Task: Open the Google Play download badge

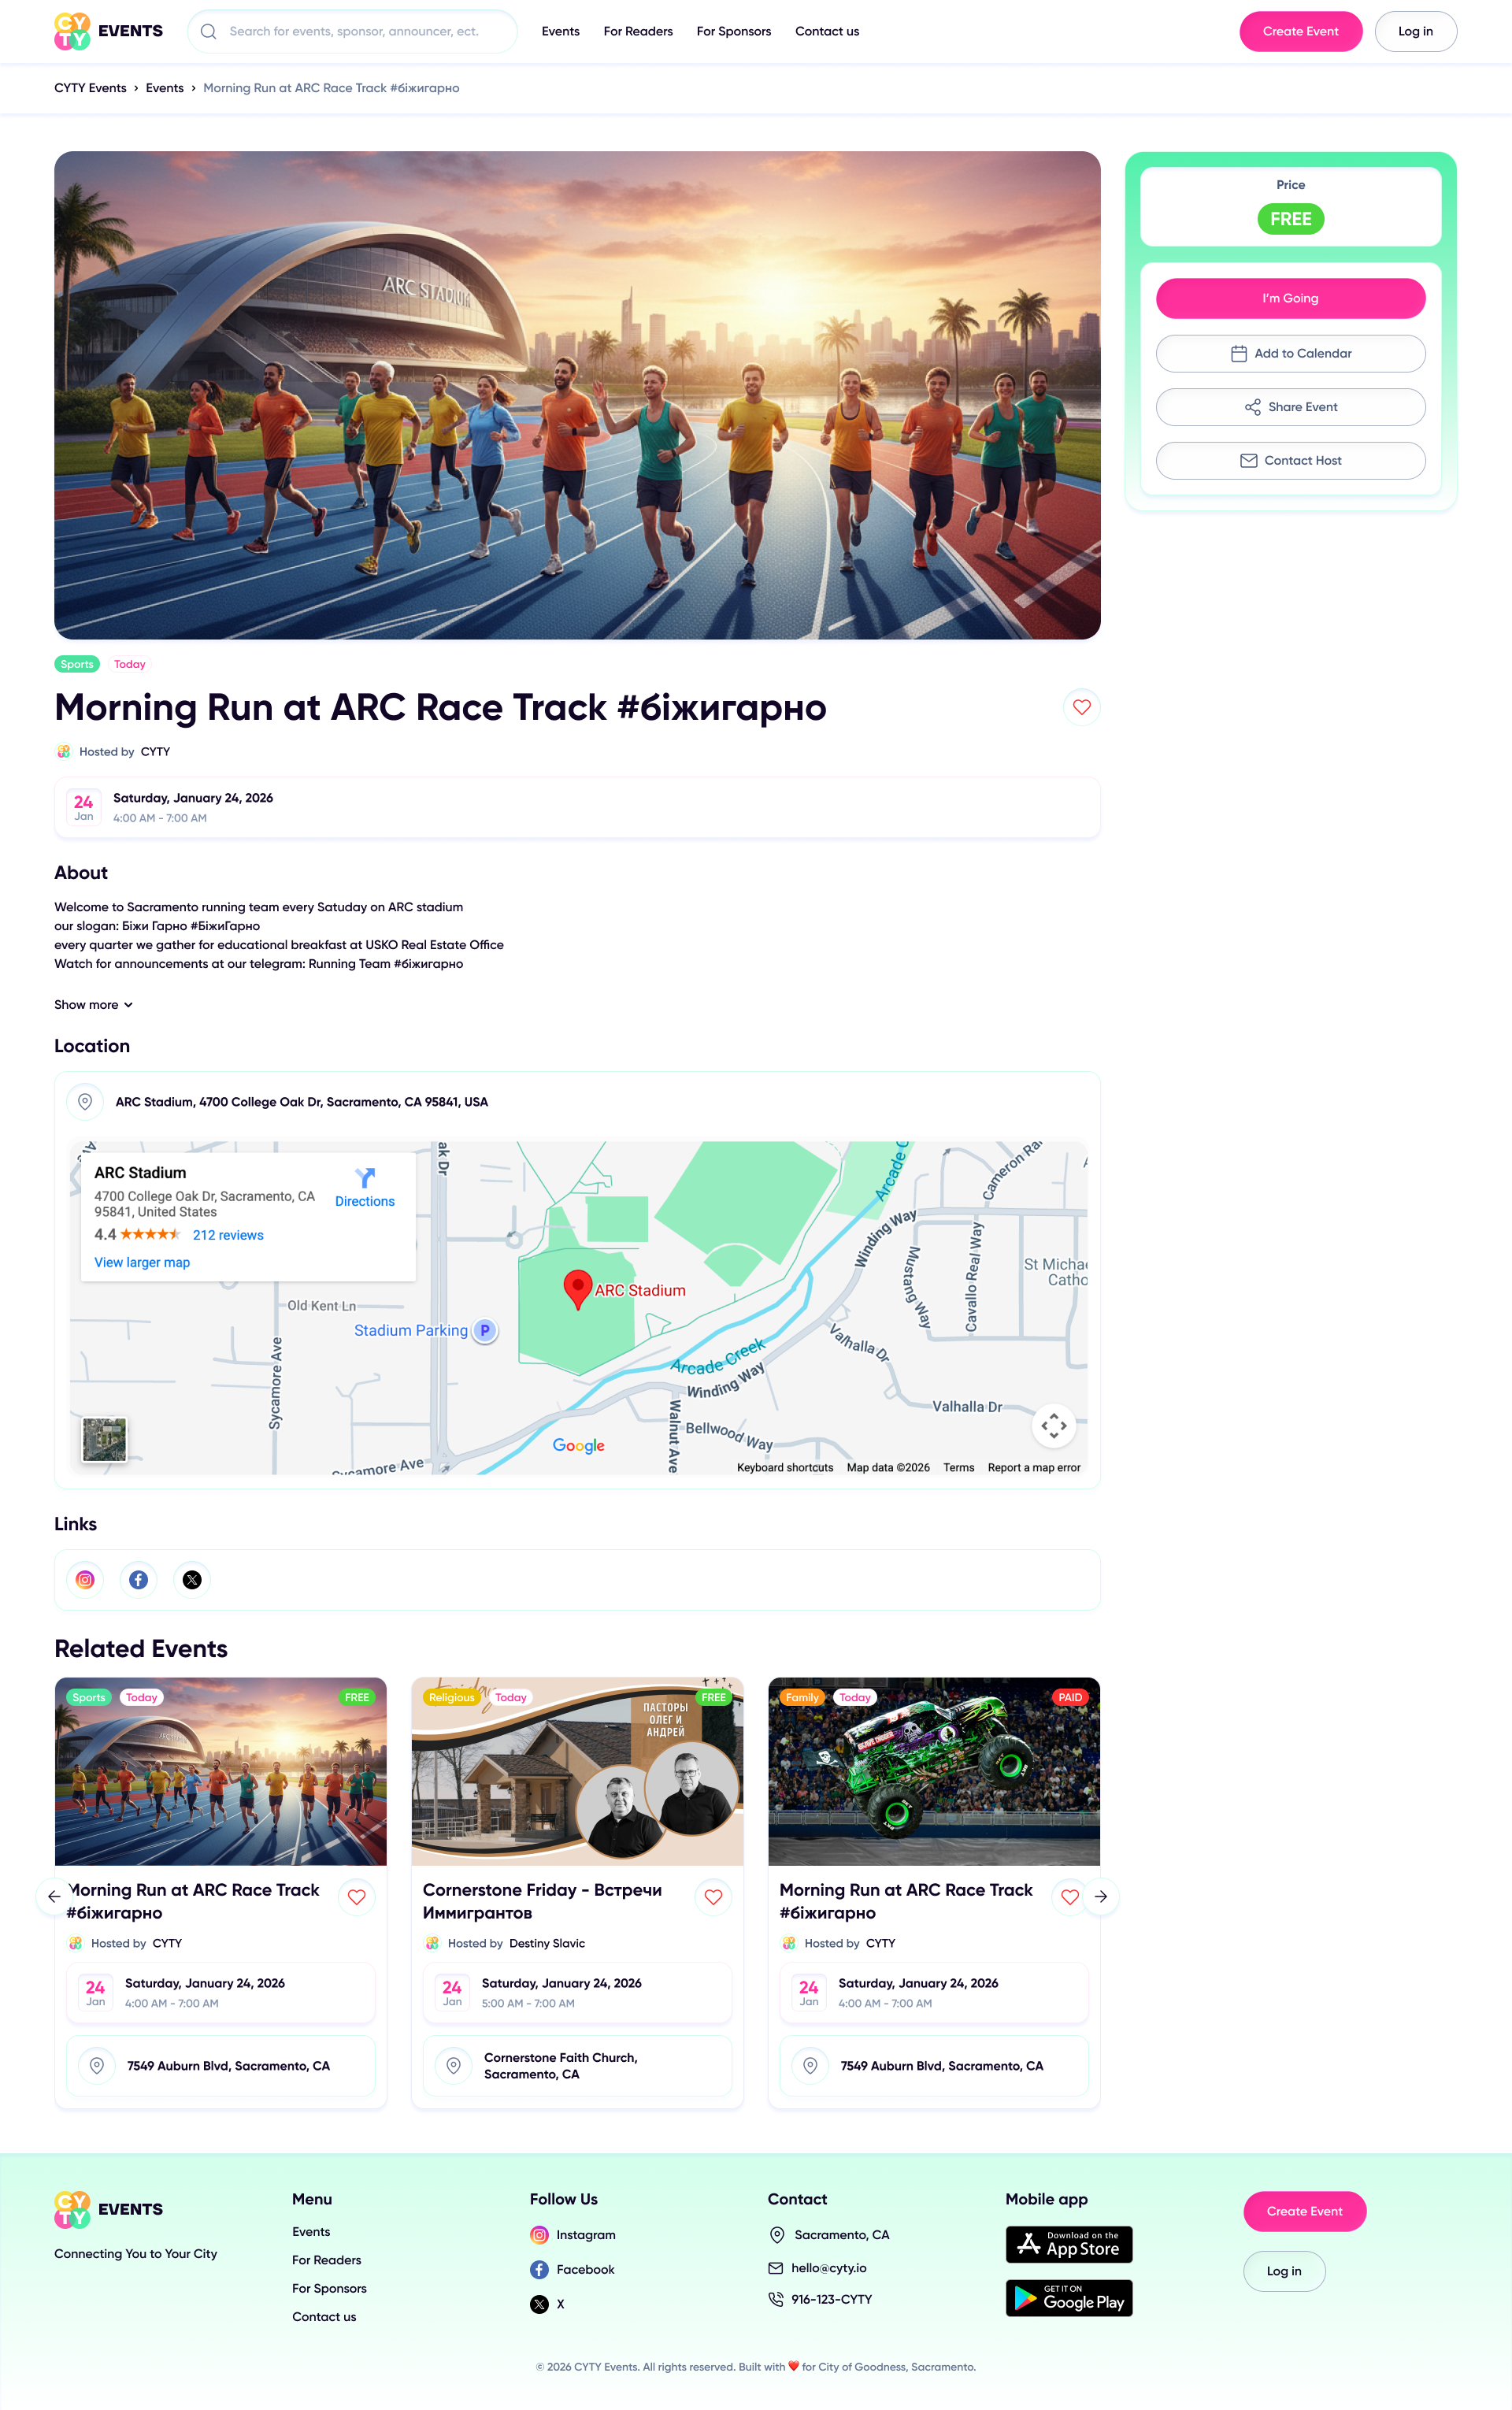Action: click(x=1068, y=2297)
